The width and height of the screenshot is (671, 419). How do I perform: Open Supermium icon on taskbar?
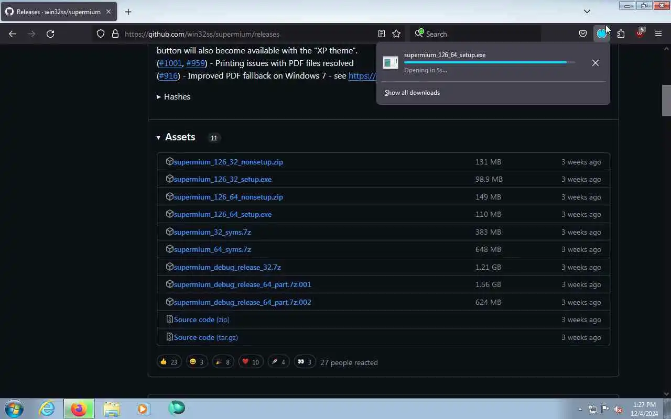click(x=177, y=408)
